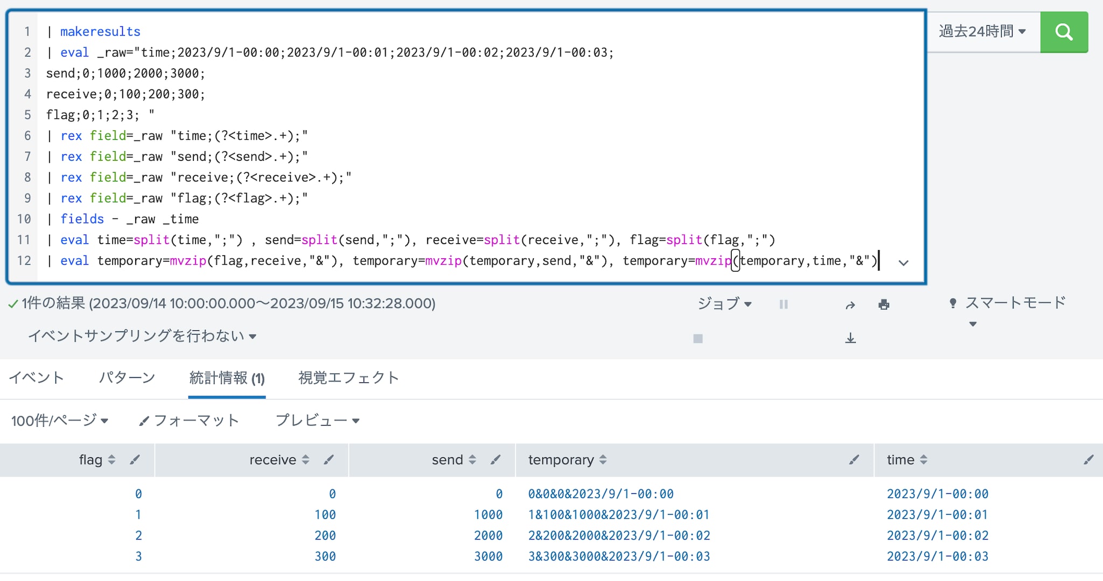Viewport: 1103px width, 581px height.
Task: Place cursor on editor line 12 eval
Action: click(x=74, y=261)
